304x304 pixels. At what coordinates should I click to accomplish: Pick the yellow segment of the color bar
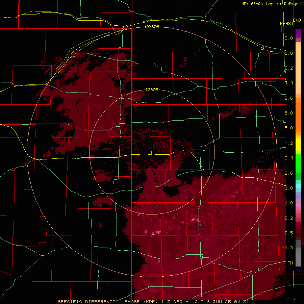click(298, 145)
